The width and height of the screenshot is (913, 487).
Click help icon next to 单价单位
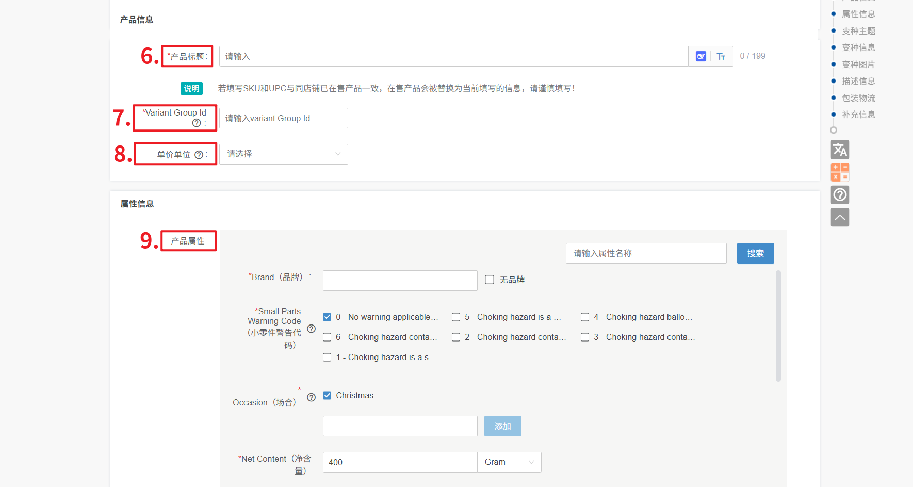click(x=199, y=155)
